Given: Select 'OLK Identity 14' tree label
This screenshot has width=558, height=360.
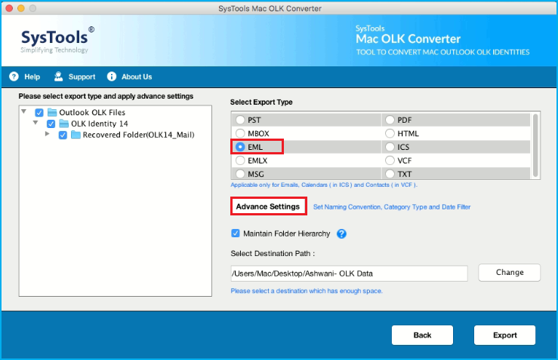Looking at the screenshot, I should click(99, 124).
